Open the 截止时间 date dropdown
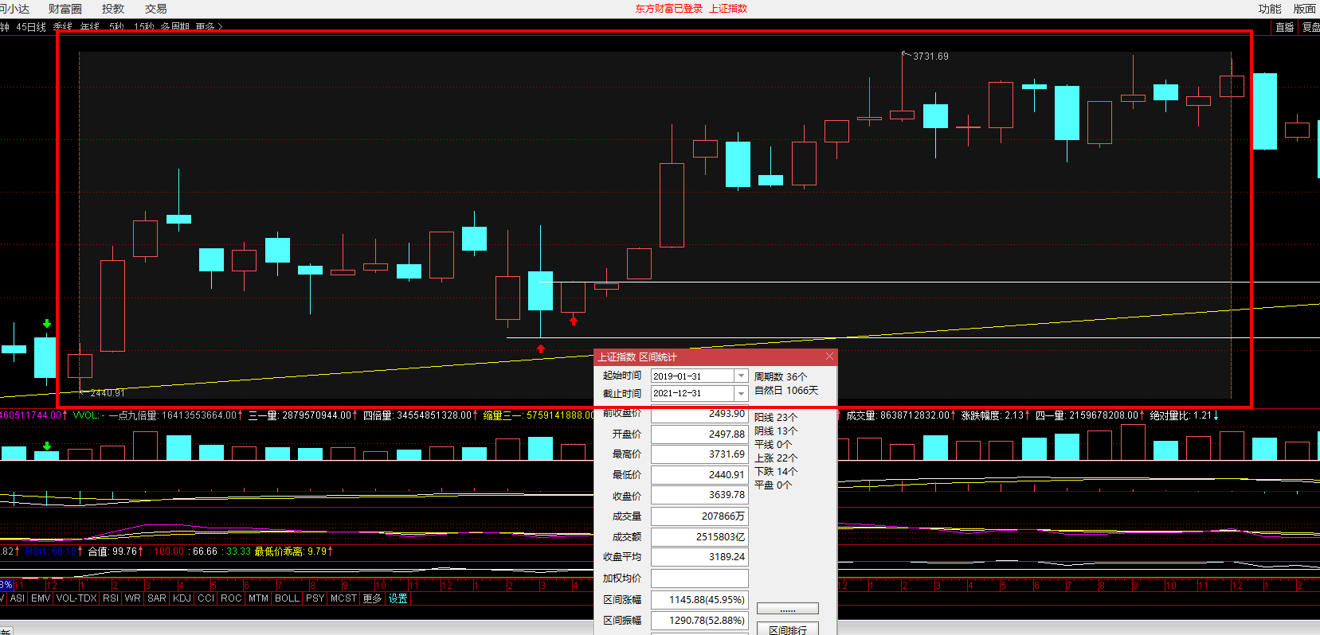This screenshot has height=635, width=1320. [741, 393]
